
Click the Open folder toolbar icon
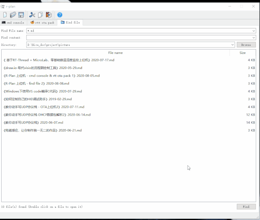coord(13,15)
